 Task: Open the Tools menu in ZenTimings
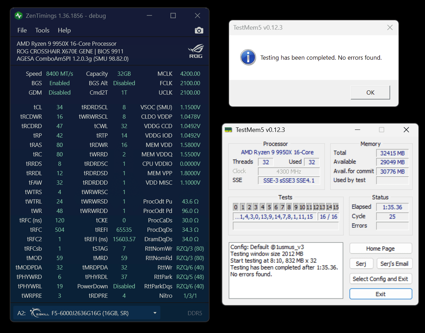coord(42,30)
